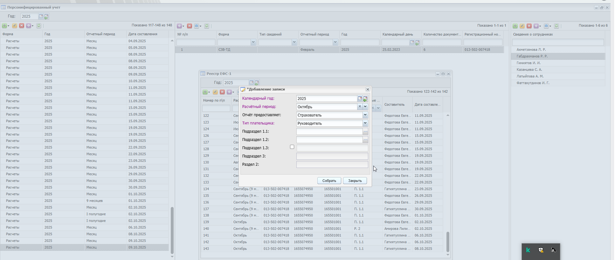
Task: Click the ellipsis button for Подраздел 1.1
Action: (365, 131)
